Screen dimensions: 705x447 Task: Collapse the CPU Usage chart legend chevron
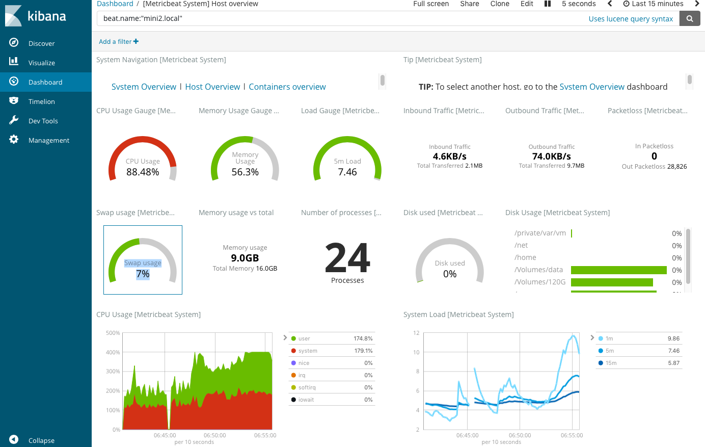tap(285, 337)
